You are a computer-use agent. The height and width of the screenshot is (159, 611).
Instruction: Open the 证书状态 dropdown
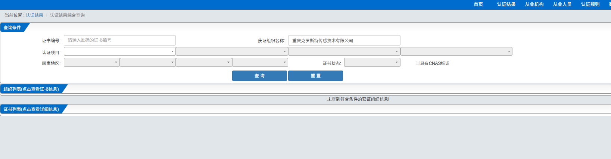click(x=372, y=62)
